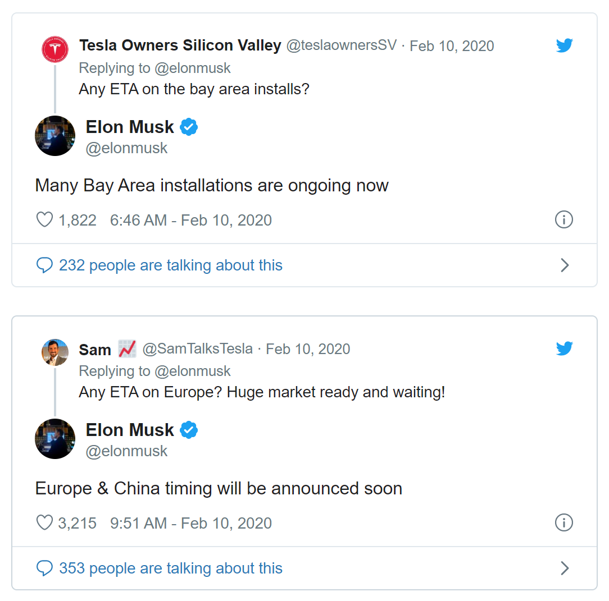Expand the first tweet via the right chevron
The image size is (609, 601).
click(x=565, y=265)
